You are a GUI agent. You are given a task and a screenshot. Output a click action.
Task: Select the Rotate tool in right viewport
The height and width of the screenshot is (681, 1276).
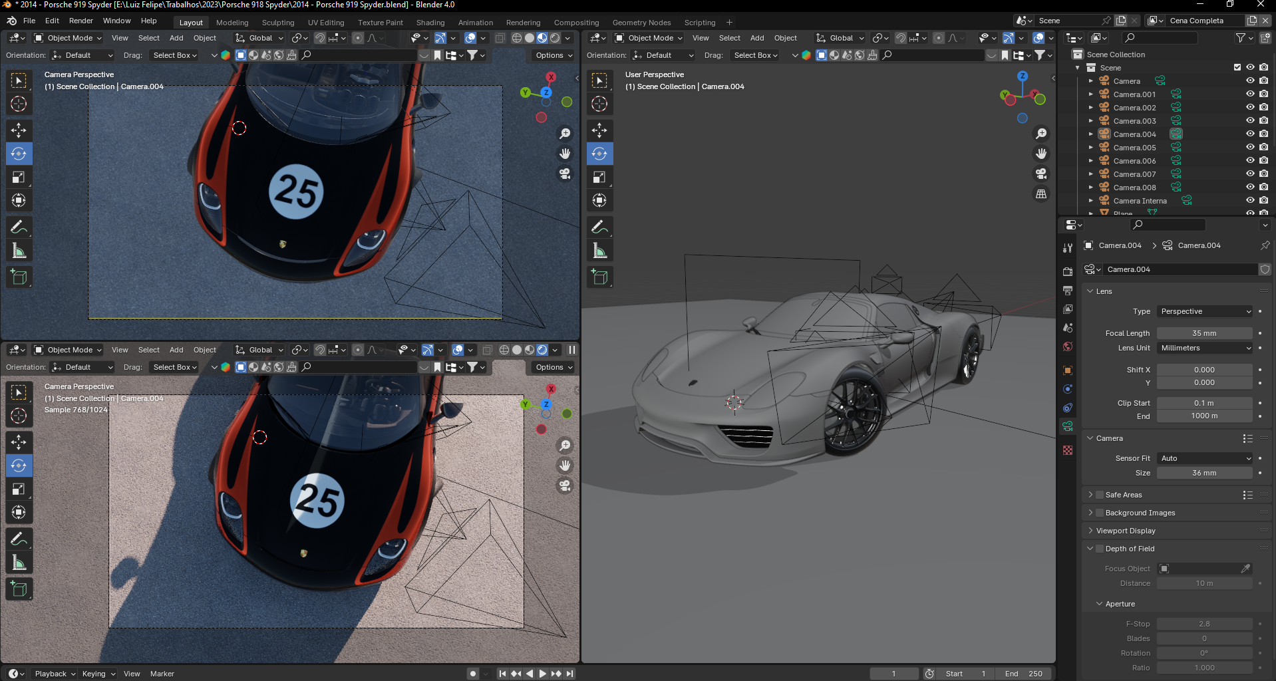(599, 154)
